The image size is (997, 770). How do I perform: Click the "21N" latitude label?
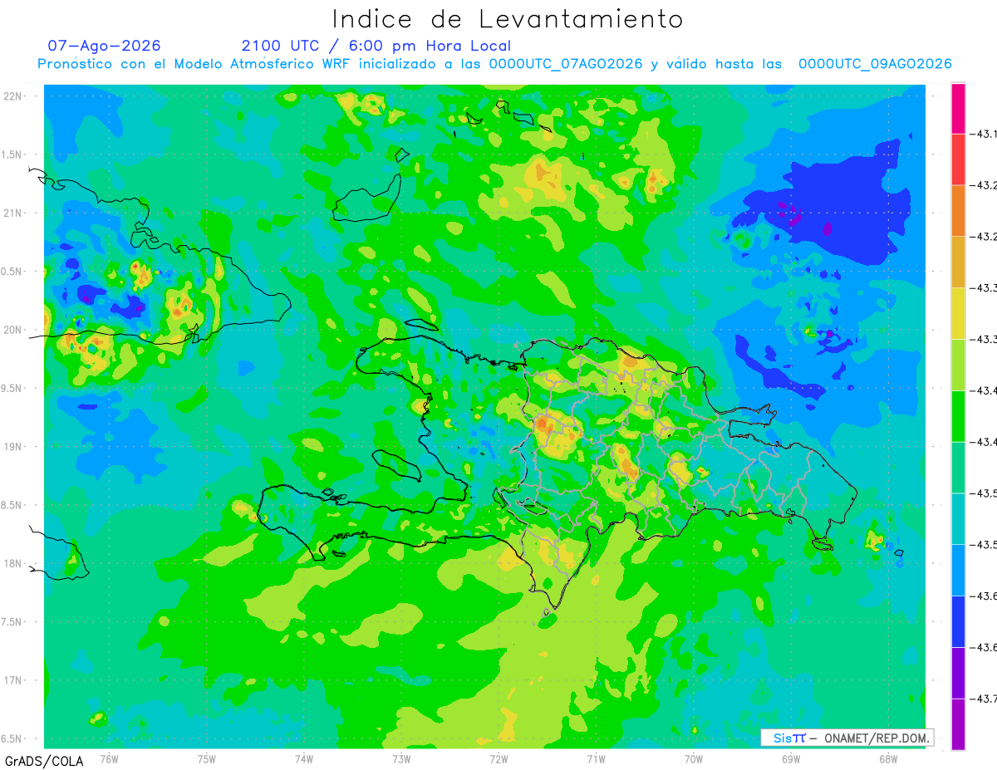point(13,213)
